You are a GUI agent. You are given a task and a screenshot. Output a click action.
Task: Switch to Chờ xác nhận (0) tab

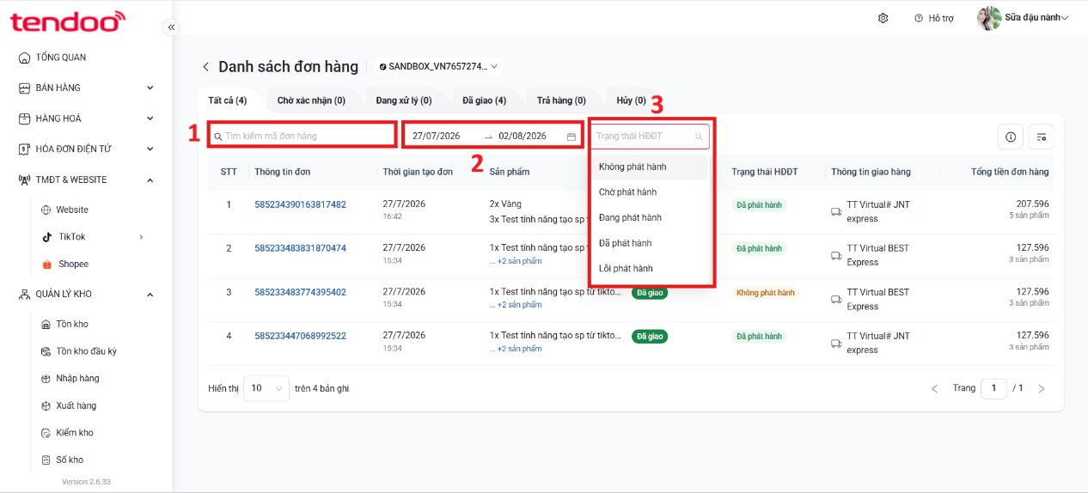311,100
